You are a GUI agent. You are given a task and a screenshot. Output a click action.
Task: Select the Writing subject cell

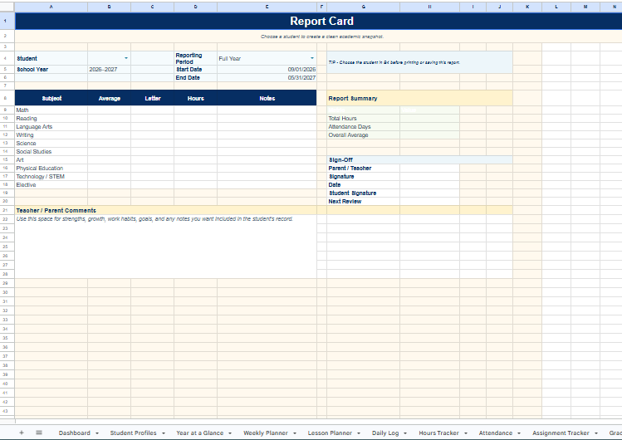(51, 134)
